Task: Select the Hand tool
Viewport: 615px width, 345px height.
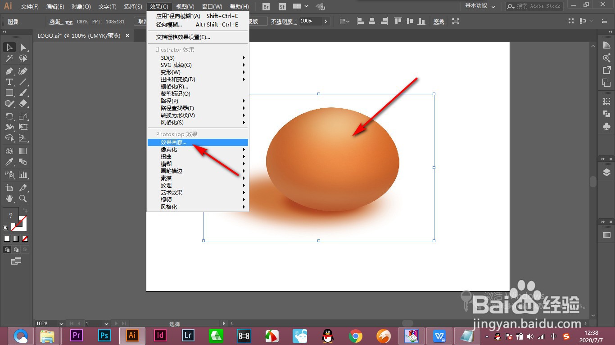Action: point(9,199)
